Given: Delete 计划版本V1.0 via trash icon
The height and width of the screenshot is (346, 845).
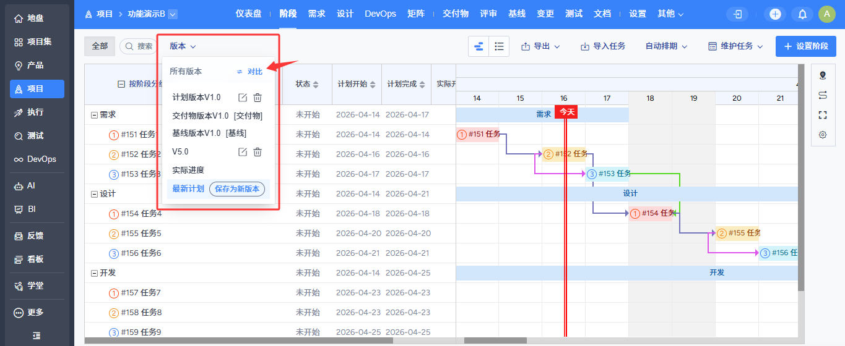Looking at the screenshot, I should (x=258, y=98).
